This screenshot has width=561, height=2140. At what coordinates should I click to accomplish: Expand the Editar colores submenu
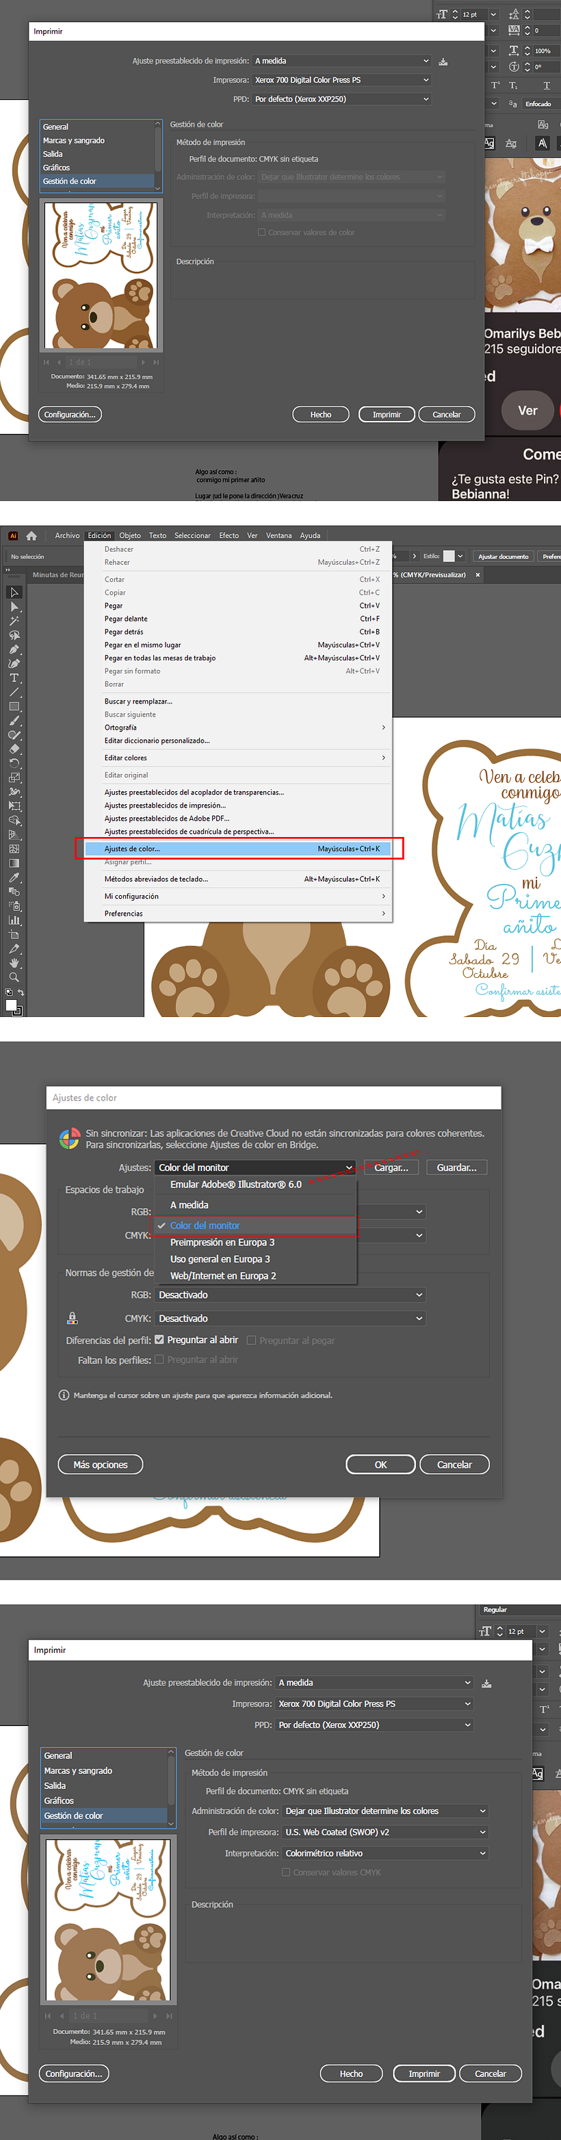click(383, 758)
